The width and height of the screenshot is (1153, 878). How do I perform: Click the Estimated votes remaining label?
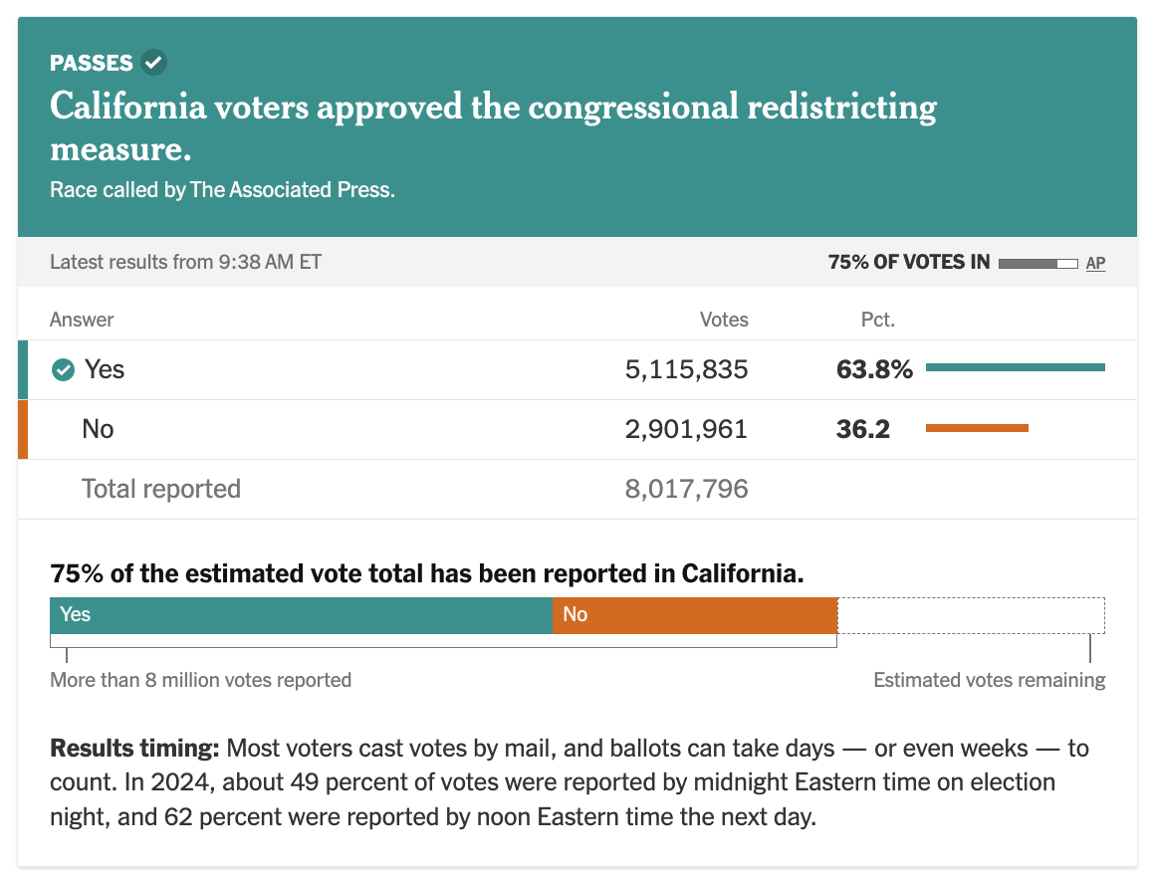click(x=989, y=680)
